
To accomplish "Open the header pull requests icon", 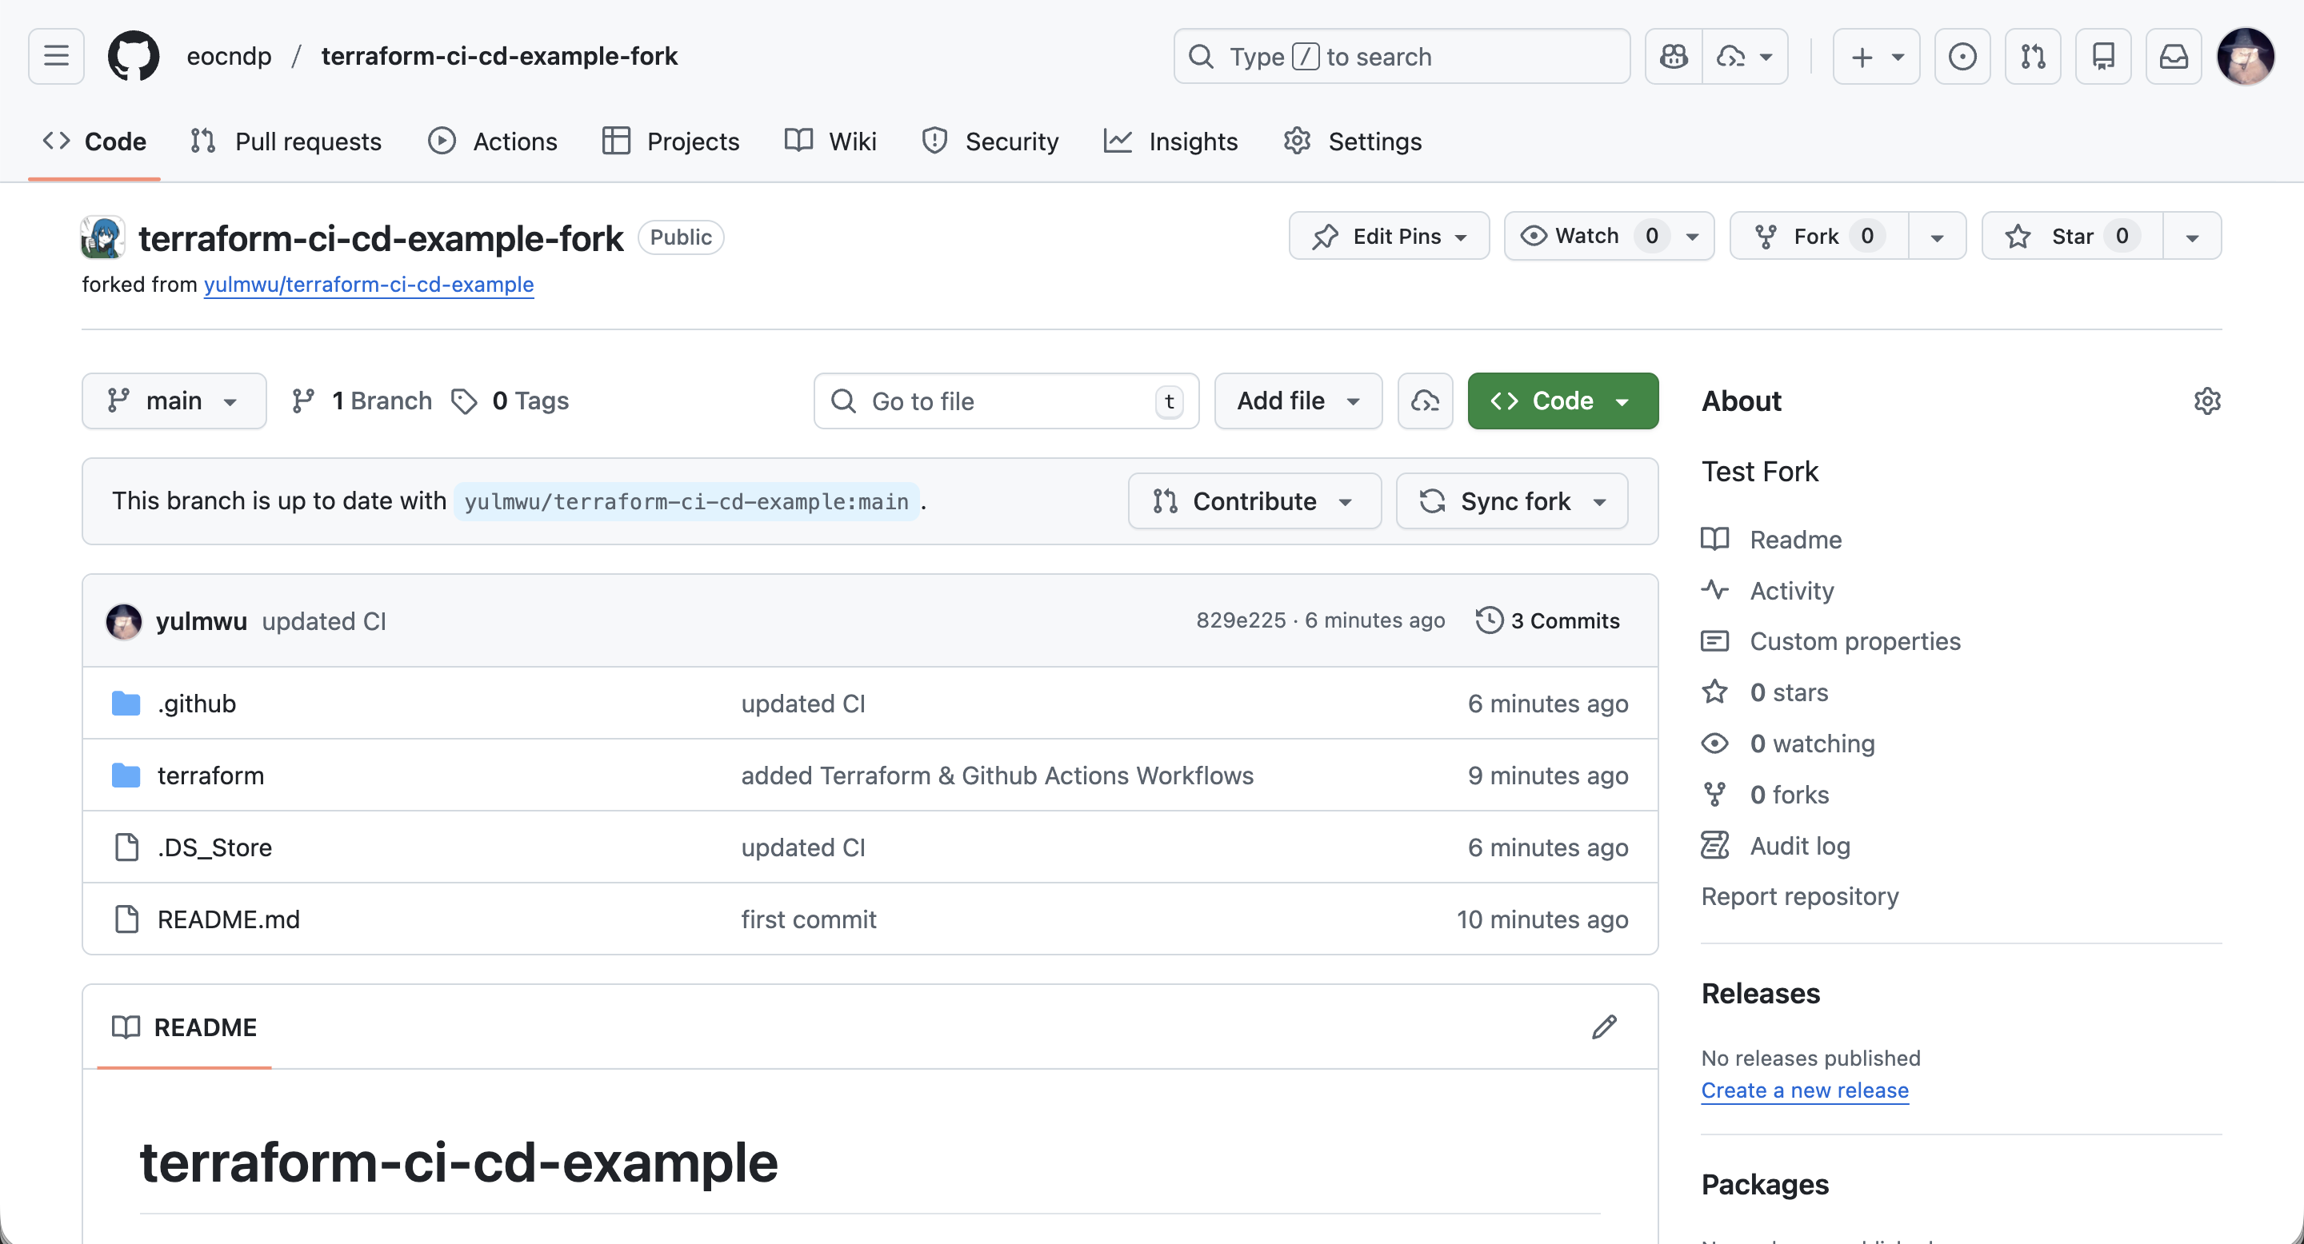I will [x=2032, y=56].
